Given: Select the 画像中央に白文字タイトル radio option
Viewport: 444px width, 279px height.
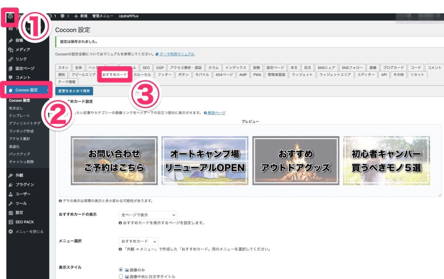Looking at the screenshot, I should pyautogui.click(x=121, y=276).
